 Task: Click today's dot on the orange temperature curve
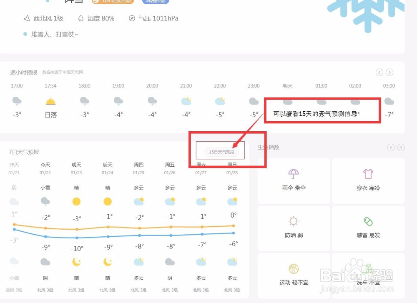(x=45, y=228)
